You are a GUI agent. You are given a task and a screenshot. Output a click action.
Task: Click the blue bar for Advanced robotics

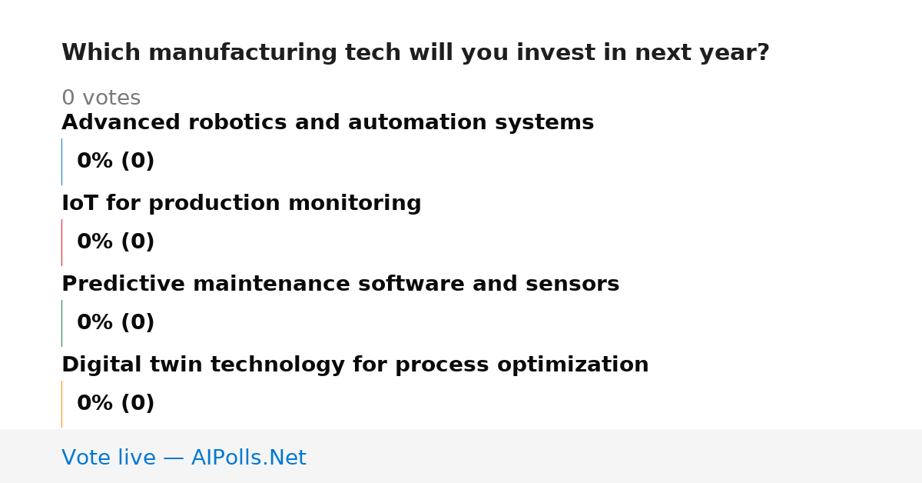(x=61, y=162)
